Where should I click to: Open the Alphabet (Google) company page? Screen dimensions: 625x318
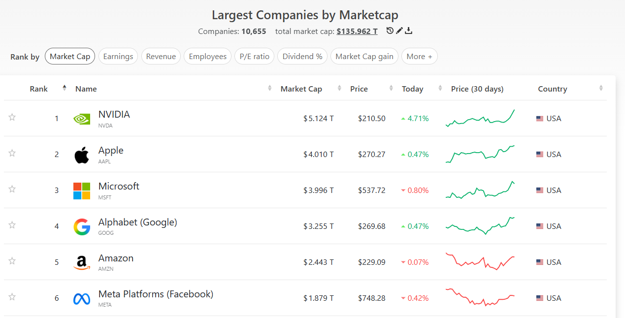(x=137, y=223)
